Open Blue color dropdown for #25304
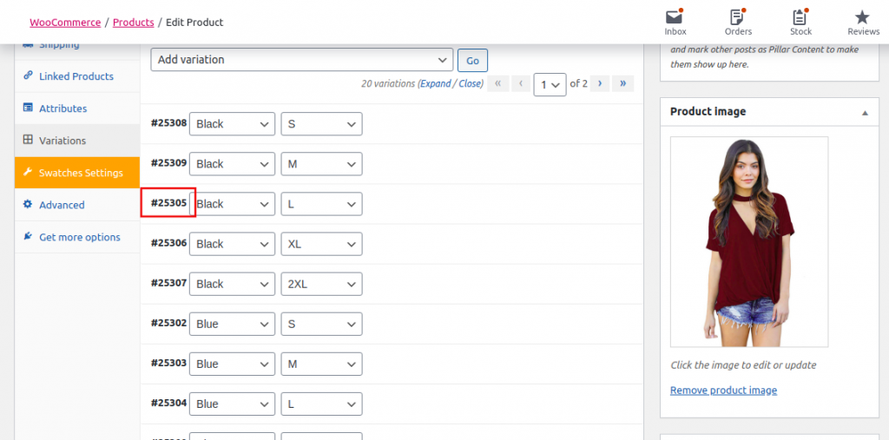This screenshot has height=440, width=889. click(232, 404)
